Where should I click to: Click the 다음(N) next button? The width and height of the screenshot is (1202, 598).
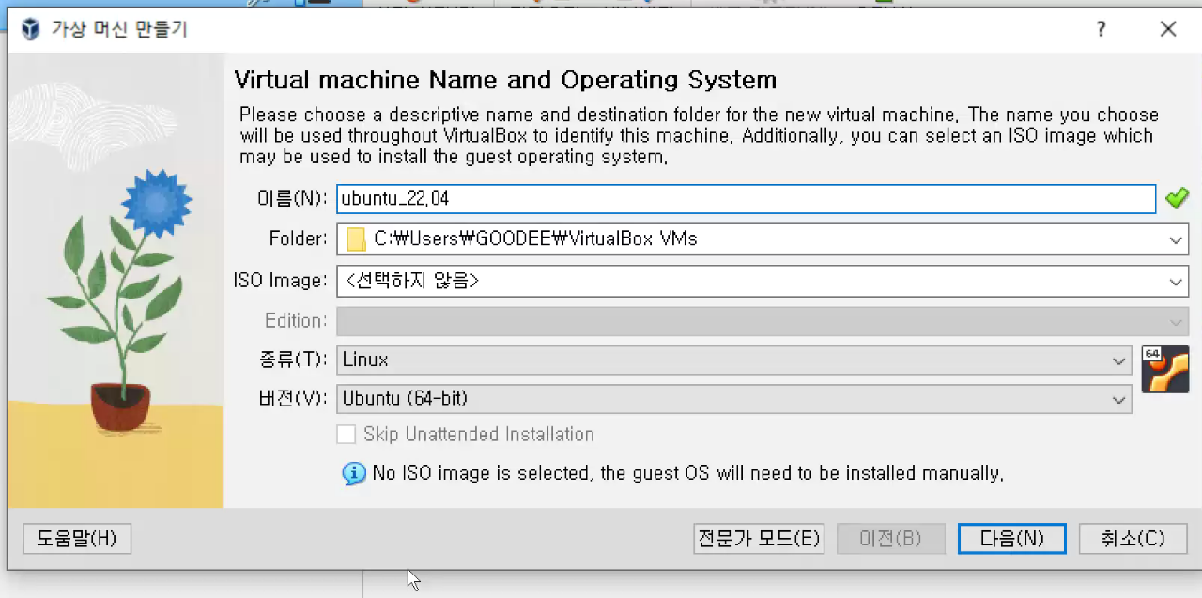pos(1012,539)
